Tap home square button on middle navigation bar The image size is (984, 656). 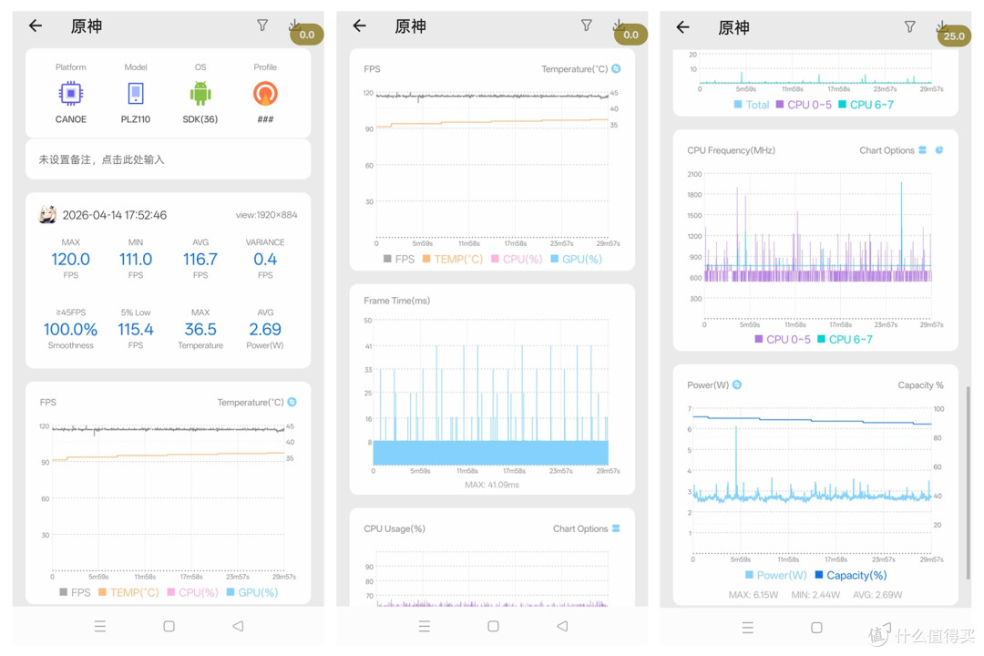(x=493, y=626)
